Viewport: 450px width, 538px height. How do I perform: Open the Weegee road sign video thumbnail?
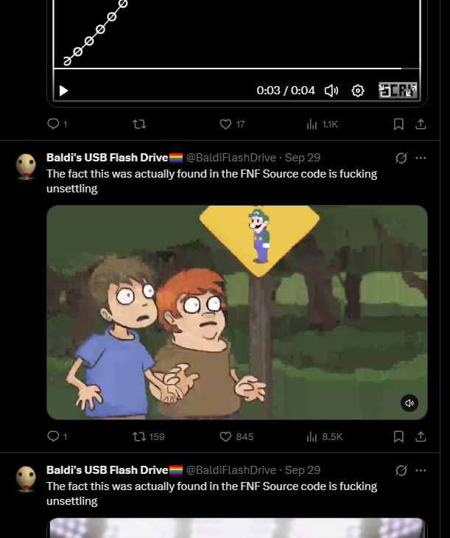click(237, 312)
